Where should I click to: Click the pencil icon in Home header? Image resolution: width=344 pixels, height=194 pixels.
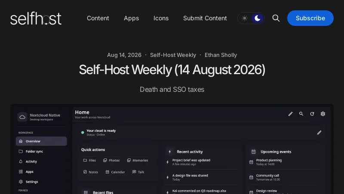290,114
